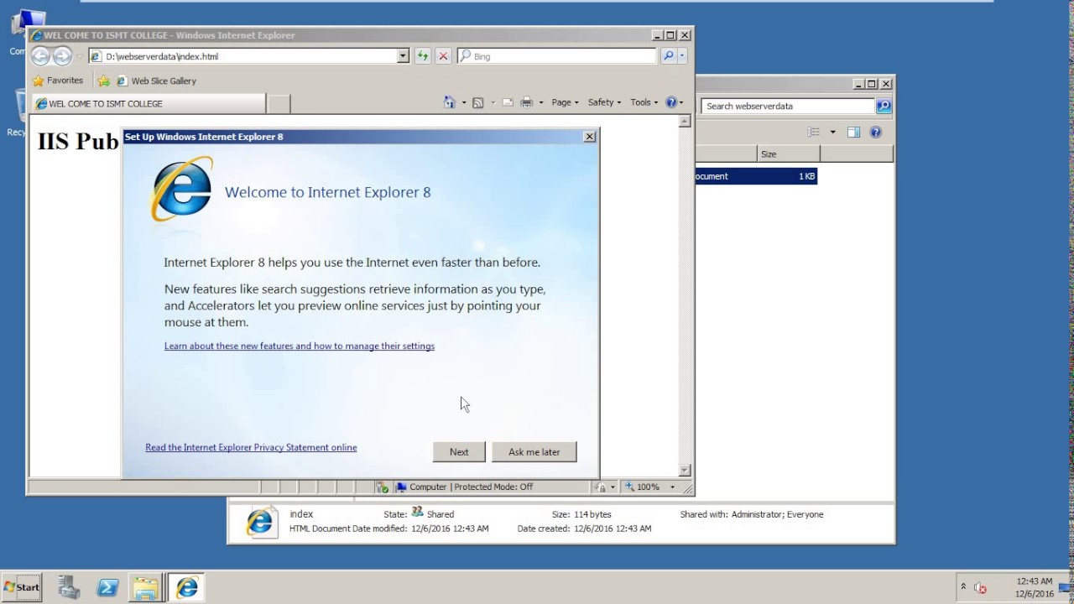Image resolution: width=1074 pixels, height=604 pixels.
Task: Expand the Home button dropdown arrow
Action: point(464,102)
